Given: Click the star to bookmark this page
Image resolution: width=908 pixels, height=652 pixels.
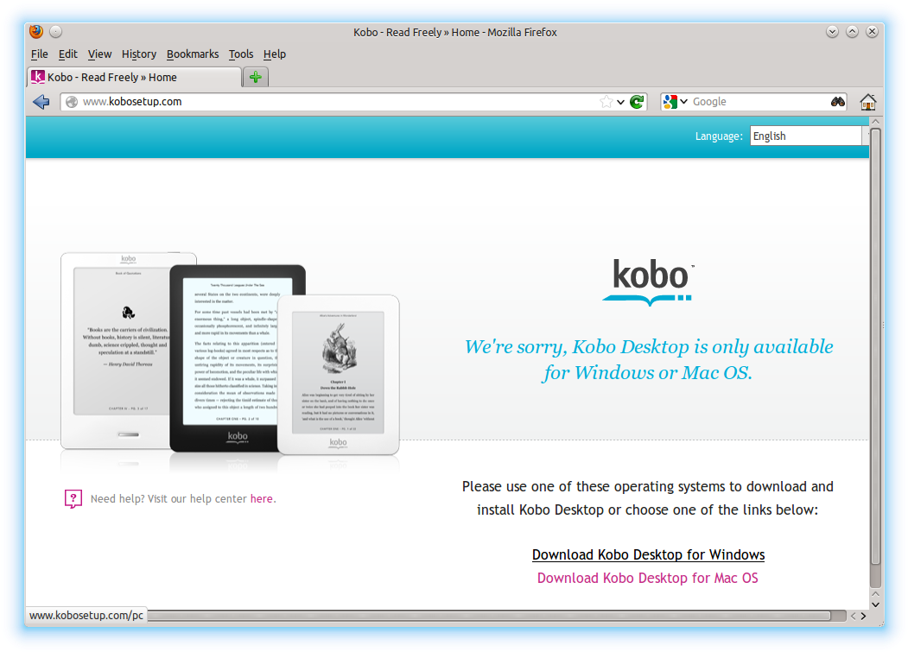Looking at the screenshot, I should (604, 101).
